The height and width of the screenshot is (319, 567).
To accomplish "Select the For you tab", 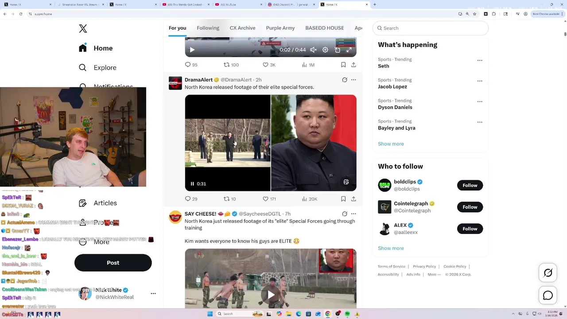I will (177, 28).
